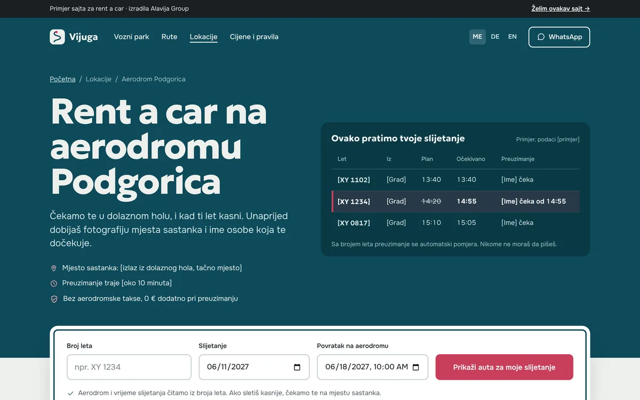
Task: Click the expected time 15:05
Action: click(467, 223)
